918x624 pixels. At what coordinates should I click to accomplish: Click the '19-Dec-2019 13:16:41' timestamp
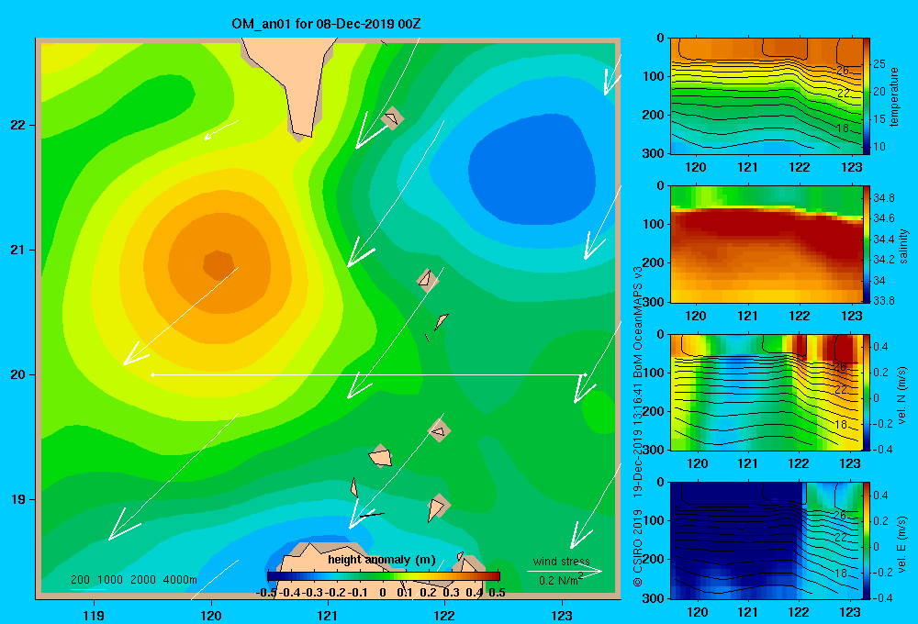coord(638,441)
